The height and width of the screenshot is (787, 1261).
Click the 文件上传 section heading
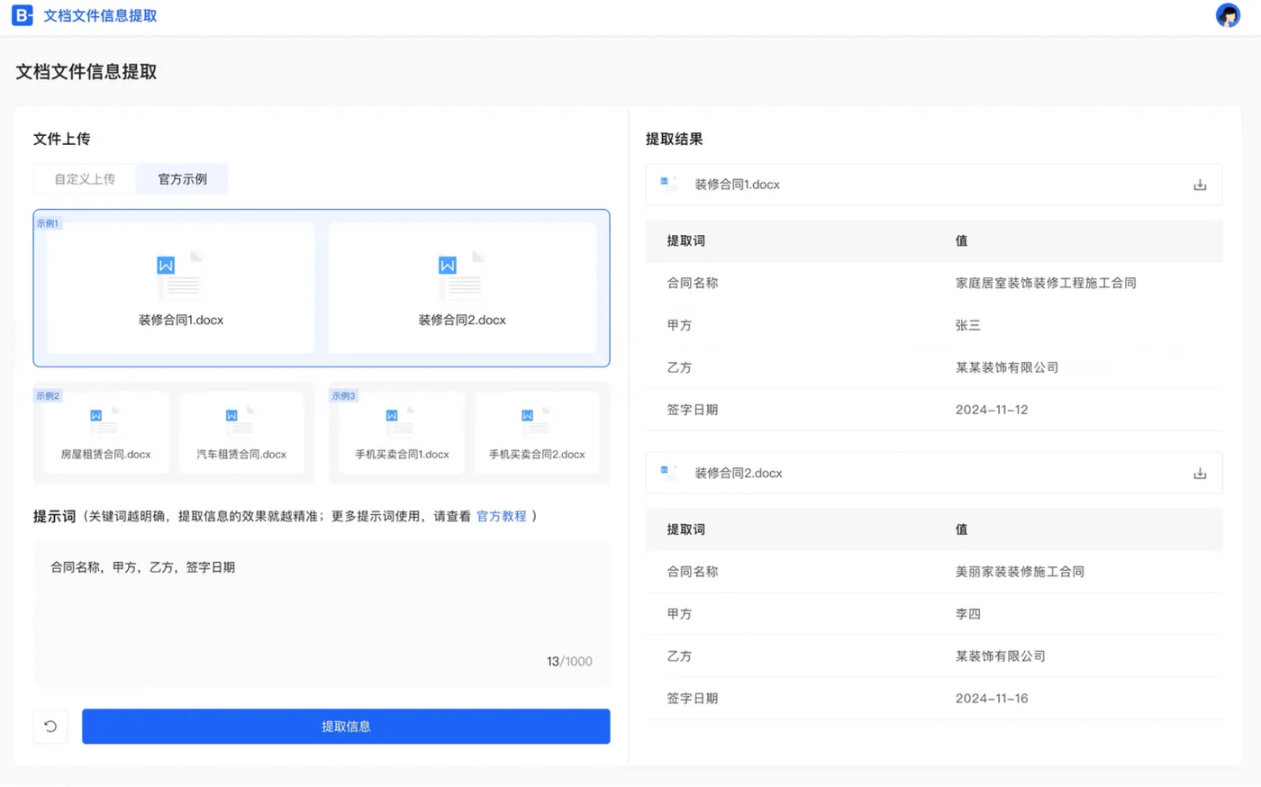(61, 139)
